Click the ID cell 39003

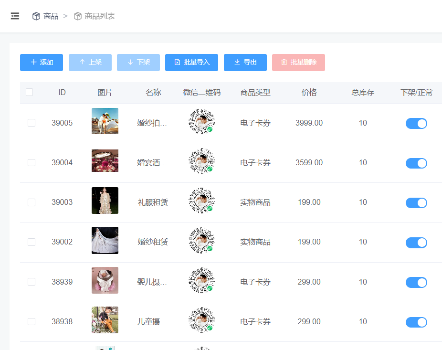[62, 202]
